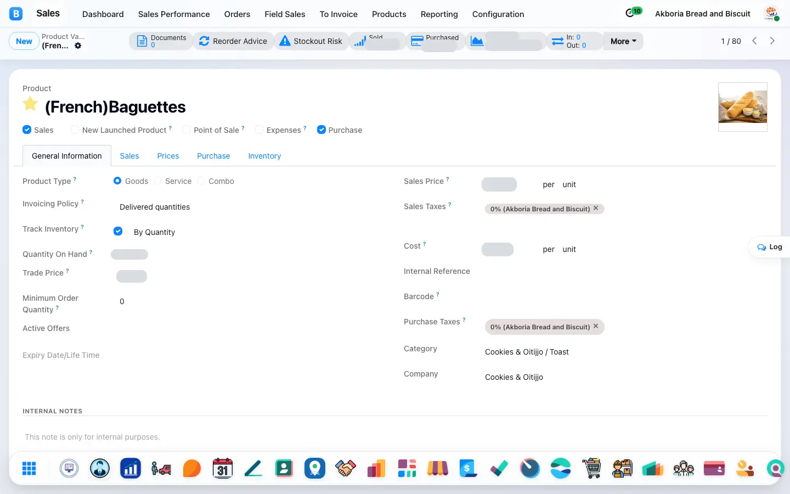
Task: Click the New button
Action: pos(24,41)
